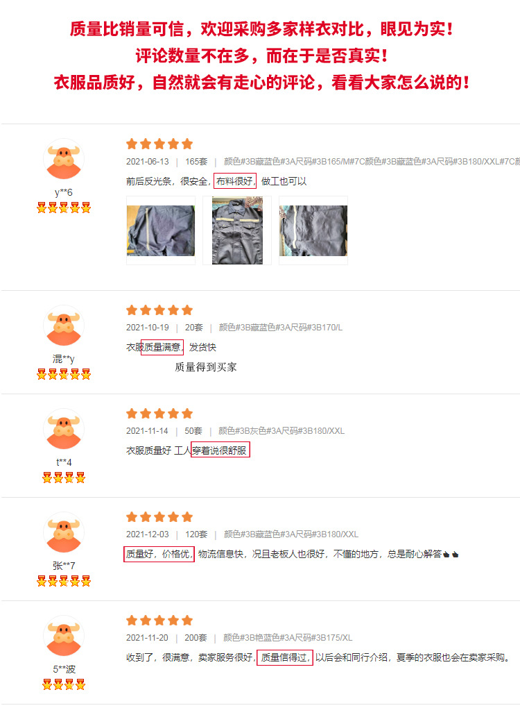Click review date 2021-12-03
The width and height of the screenshot is (520, 708).
pos(148,534)
